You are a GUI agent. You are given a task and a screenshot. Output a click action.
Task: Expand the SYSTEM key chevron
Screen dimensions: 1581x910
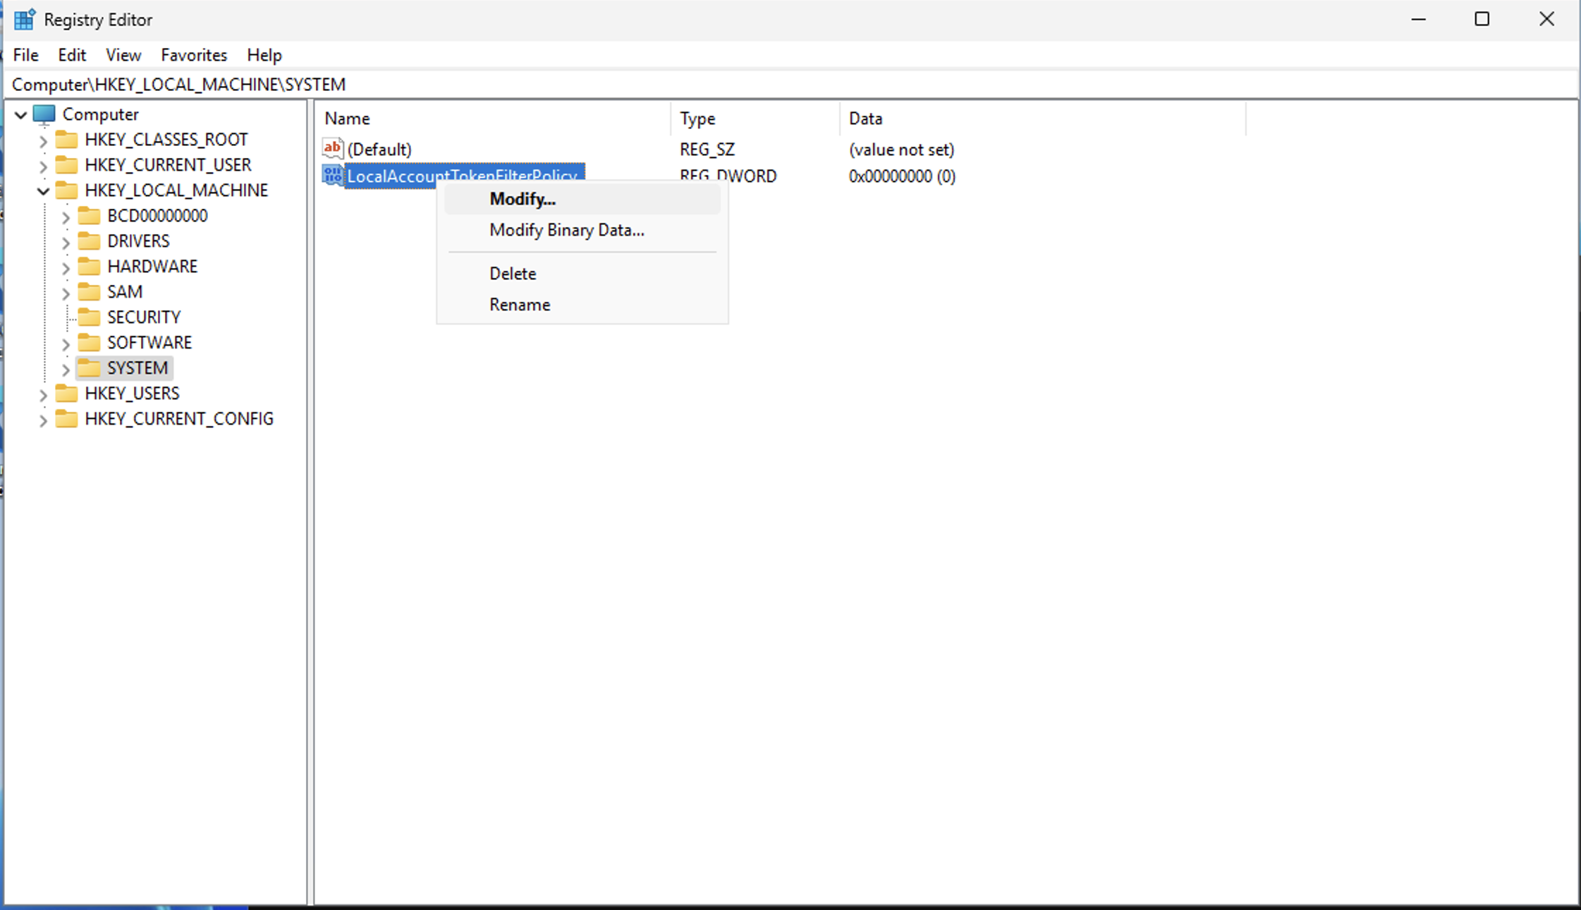[x=66, y=370]
